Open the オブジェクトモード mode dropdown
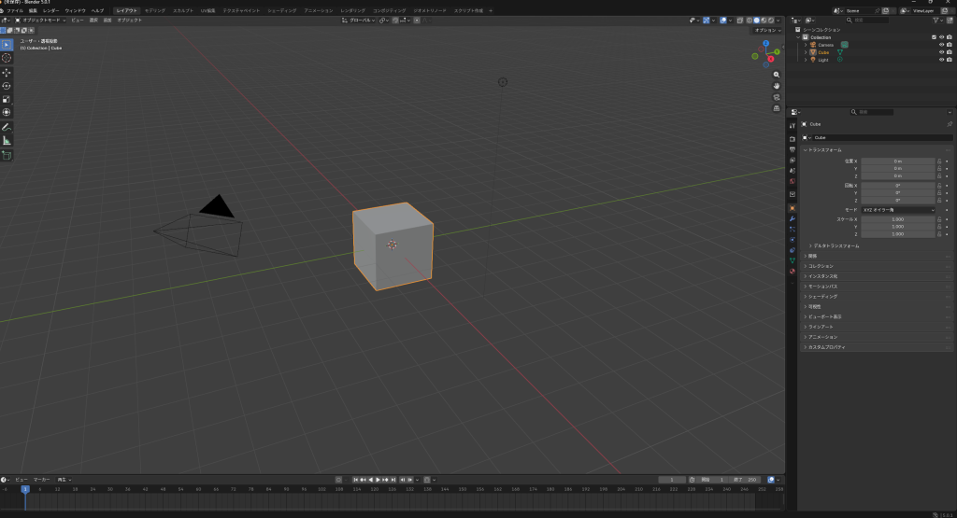Image resolution: width=957 pixels, height=518 pixels. [43, 20]
